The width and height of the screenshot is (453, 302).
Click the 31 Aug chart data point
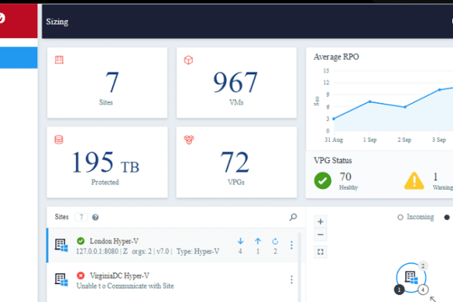click(334, 118)
